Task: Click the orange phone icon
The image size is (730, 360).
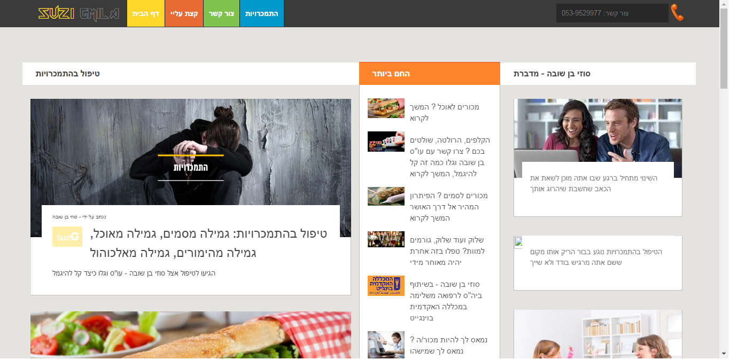Action: click(x=677, y=13)
